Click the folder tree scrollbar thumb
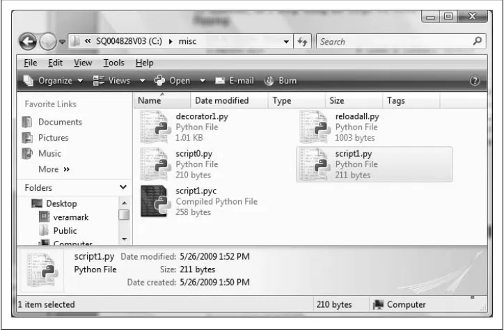The height and width of the screenshot is (330, 504). click(x=124, y=214)
